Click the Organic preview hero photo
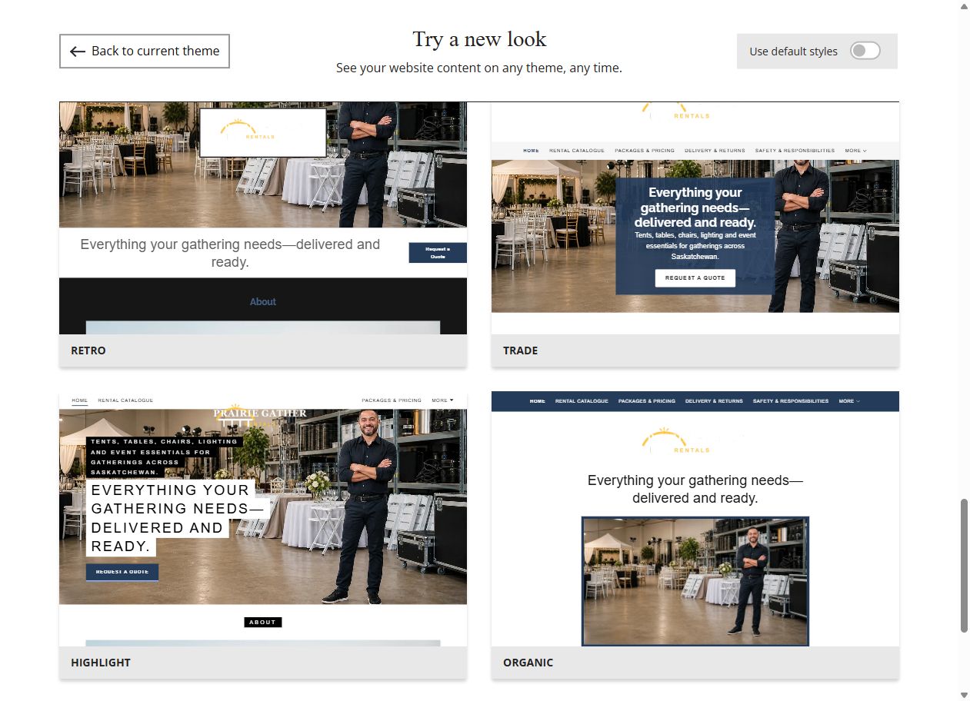 point(695,581)
